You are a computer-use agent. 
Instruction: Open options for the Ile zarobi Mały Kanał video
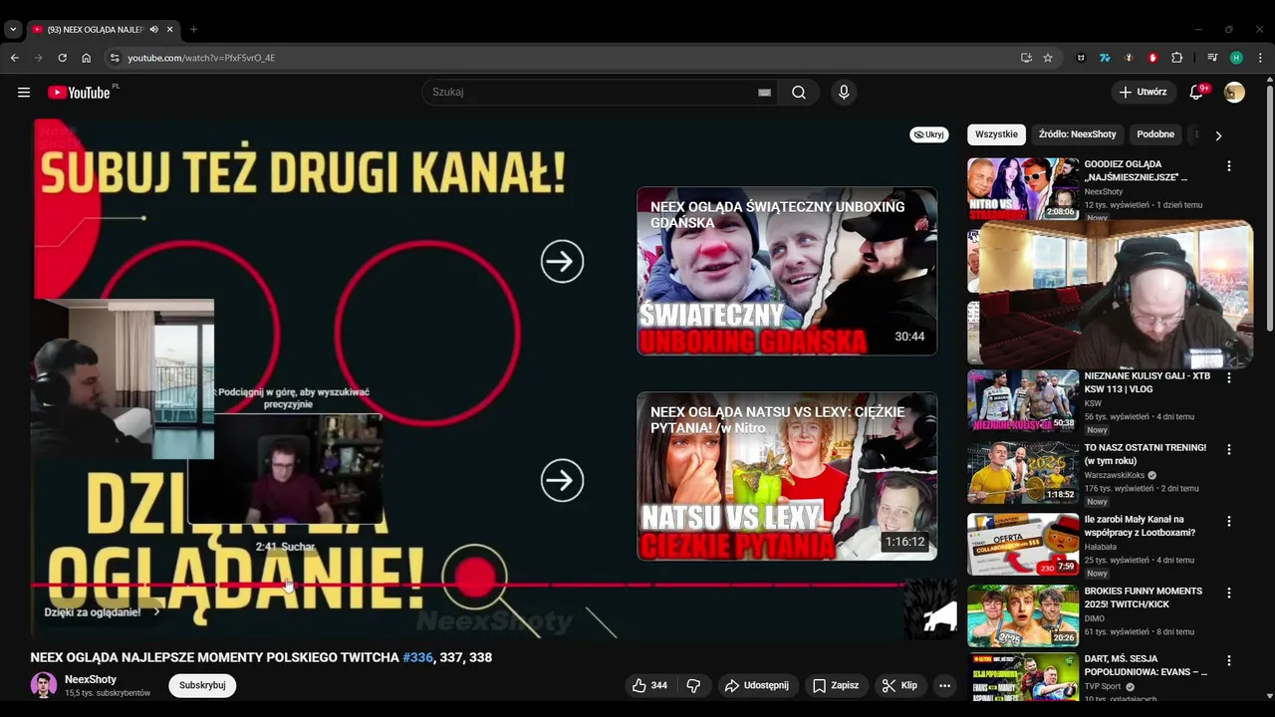click(1228, 521)
